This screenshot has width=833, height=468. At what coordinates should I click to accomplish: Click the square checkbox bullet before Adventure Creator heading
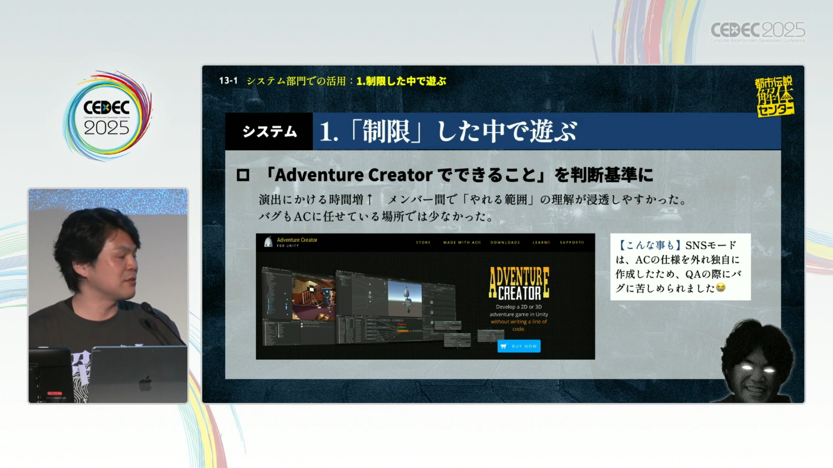coord(243,175)
